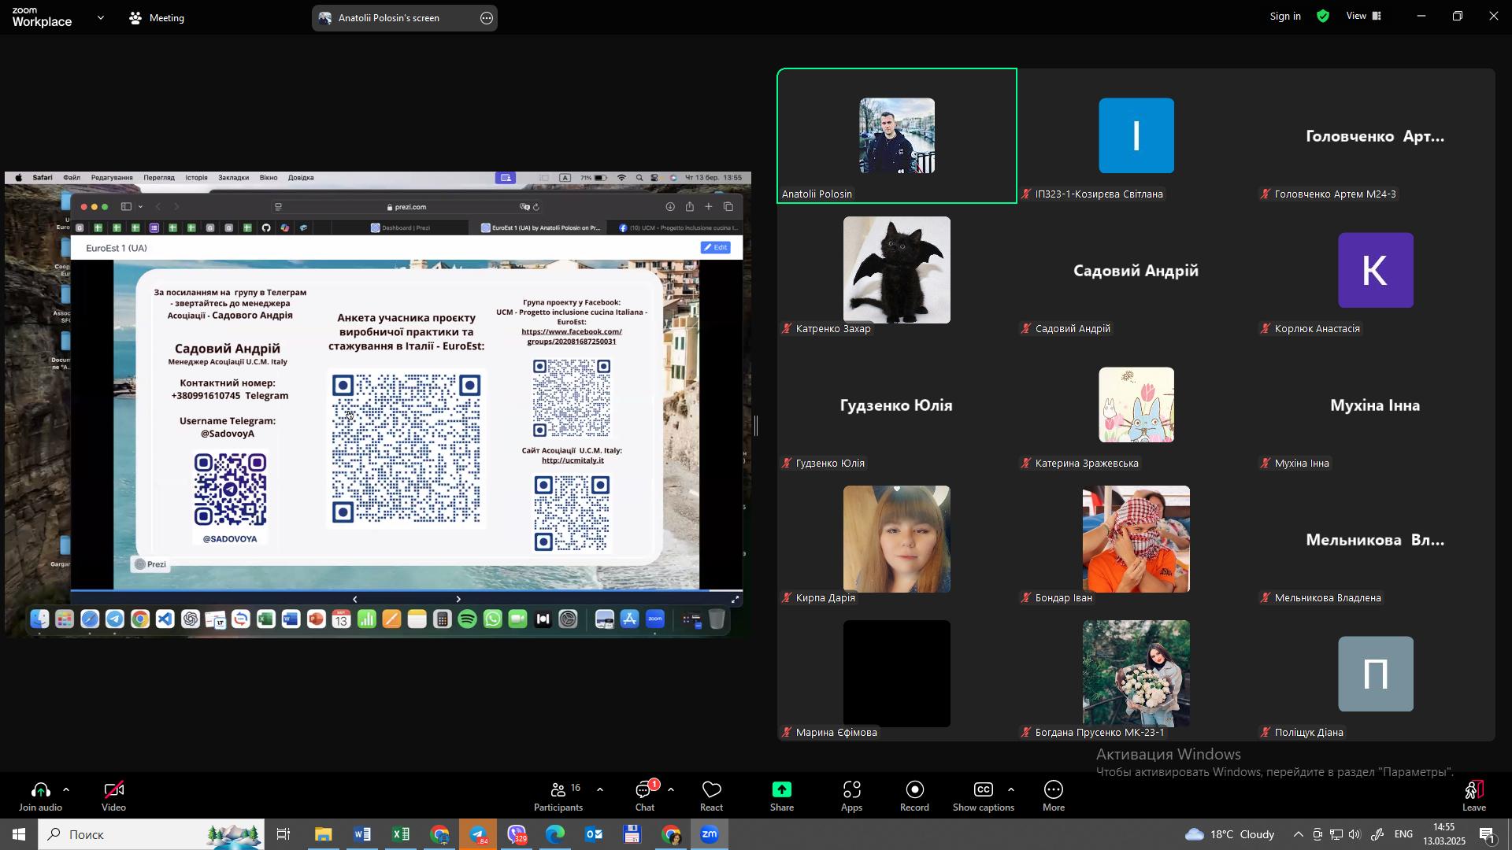Click the Zoom icon in taskbar

pyautogui.click(x=710, y=834)
